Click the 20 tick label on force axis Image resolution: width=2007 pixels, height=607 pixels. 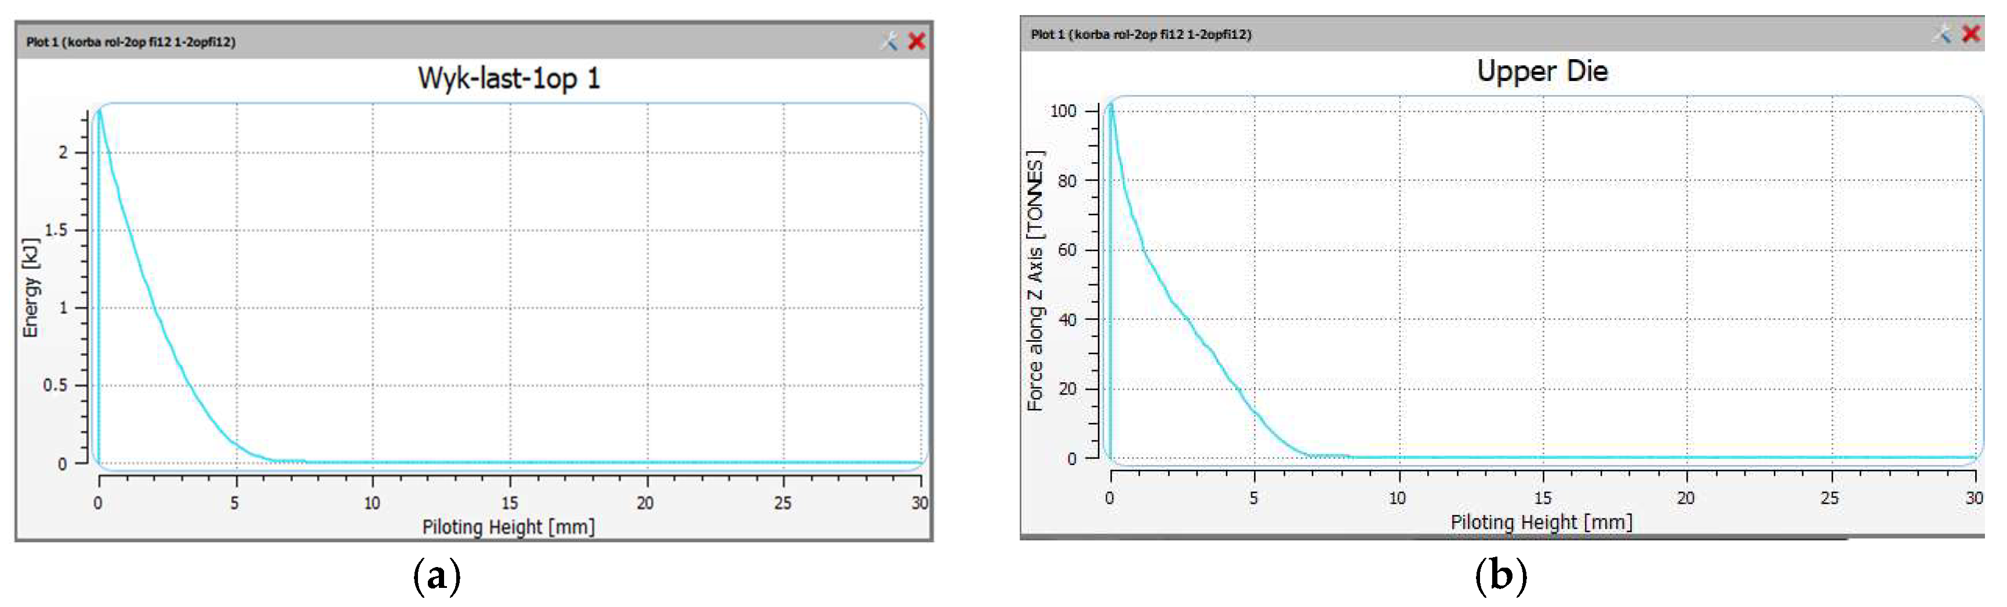coord(1067,389)
